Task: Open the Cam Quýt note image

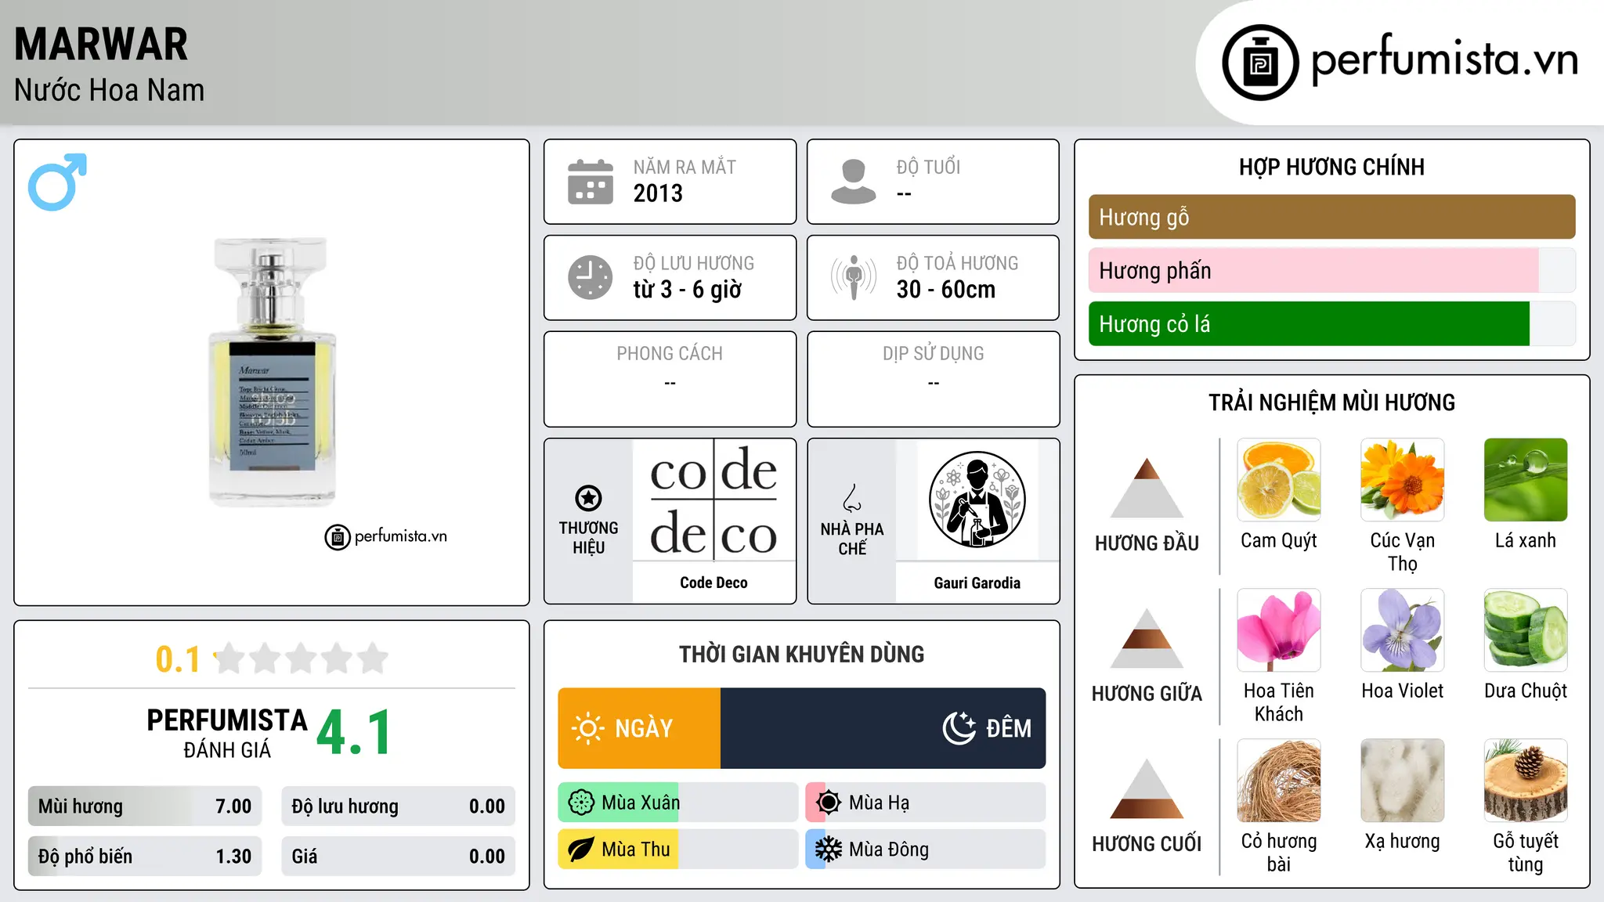Action: tap(1279, 480)
